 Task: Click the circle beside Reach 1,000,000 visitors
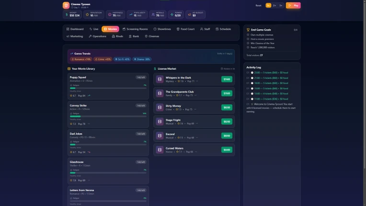click(x=248, y=47)
